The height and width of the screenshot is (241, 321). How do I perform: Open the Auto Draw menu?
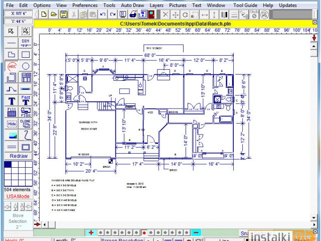(132, 5)
